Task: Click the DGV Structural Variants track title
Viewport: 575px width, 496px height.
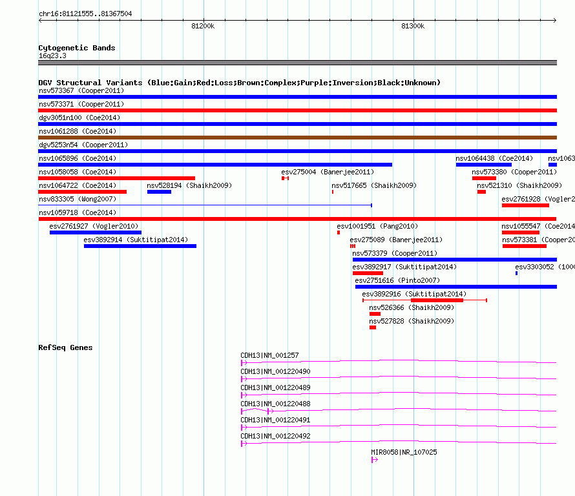Action: click(239, 83)
